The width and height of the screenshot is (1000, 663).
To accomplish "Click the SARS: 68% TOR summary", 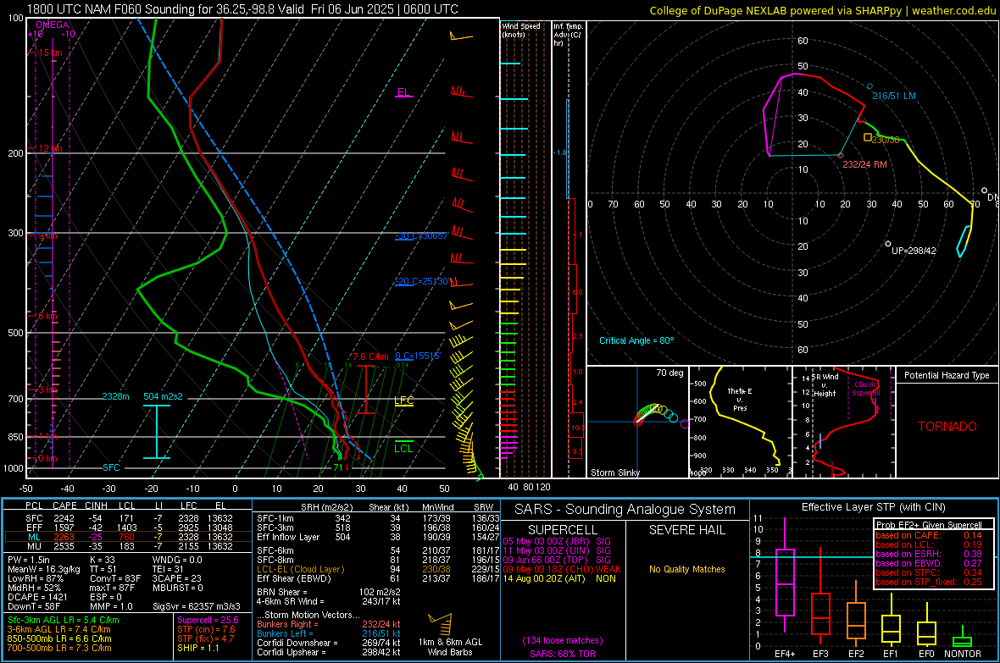I will [x=563, y=654].
